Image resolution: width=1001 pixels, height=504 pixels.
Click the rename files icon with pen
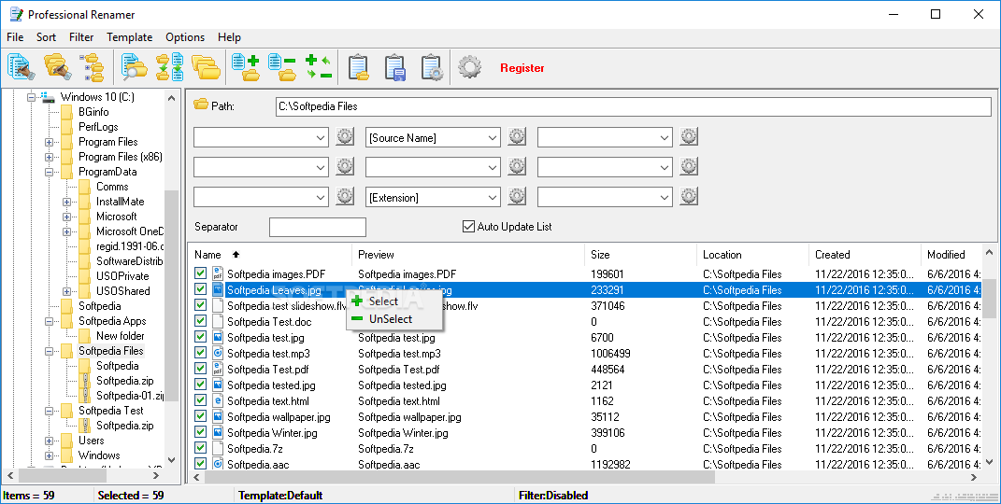[x=21, y=67]
